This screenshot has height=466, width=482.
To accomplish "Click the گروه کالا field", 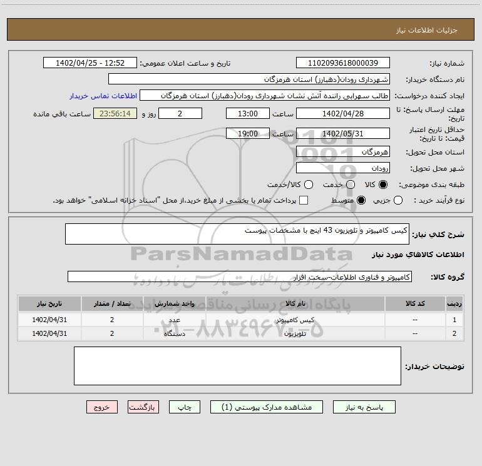I will pyautogui.click(x=240, y=276).
